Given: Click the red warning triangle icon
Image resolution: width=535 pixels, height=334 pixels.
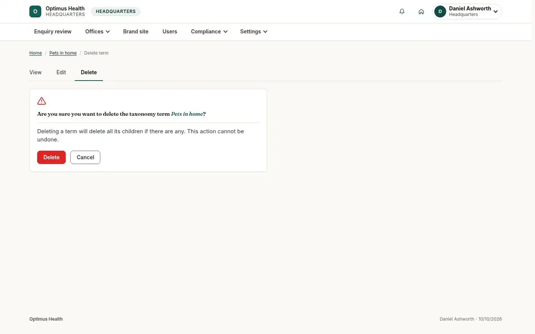Looking at the screenshot, I should coord(41,101).
